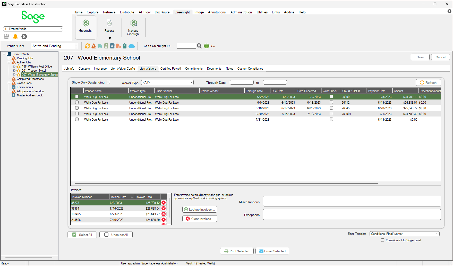
Task: Open the Email Template dropdown
Action: click(x=405, y=234)
